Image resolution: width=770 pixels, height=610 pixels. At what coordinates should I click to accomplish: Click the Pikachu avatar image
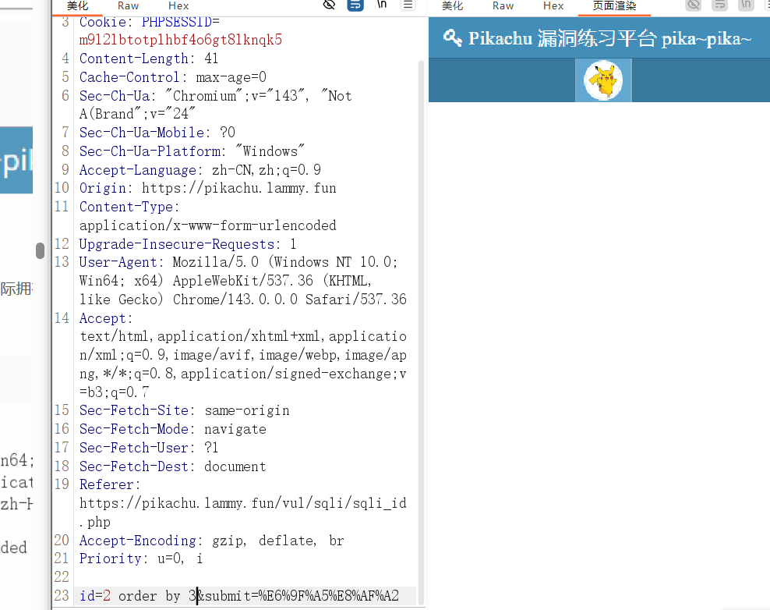tap(603, 80)
